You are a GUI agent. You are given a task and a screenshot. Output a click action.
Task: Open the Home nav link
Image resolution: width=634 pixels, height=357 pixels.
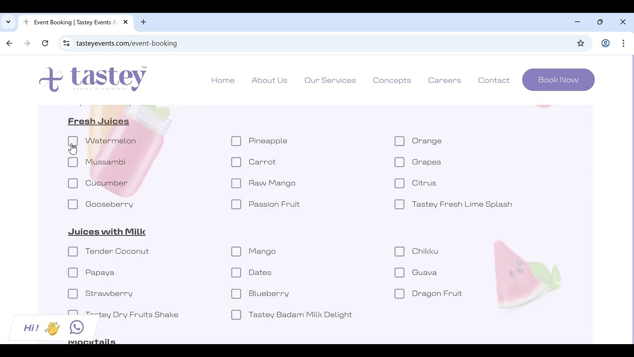pyautogui.click(x=223, y=80)
